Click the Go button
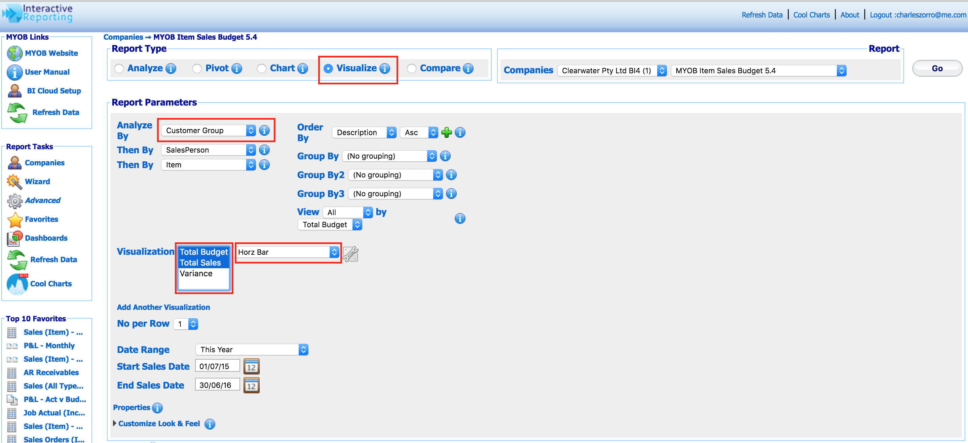The height and width of the screenshot is (443, 968). coord(937,68)
